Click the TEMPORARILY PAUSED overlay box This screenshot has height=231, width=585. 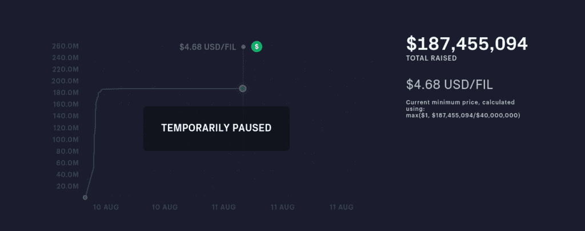pyautogui.click(x=217, y=129)
